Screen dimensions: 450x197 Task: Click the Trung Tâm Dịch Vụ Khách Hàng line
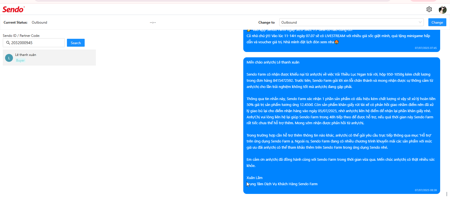point(282,184)
